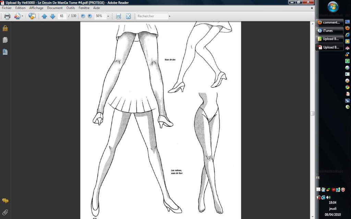Click the date 08/04/2010
This screenshot has width=351, height=219.
pyautogui.click(x=332, y=215)
